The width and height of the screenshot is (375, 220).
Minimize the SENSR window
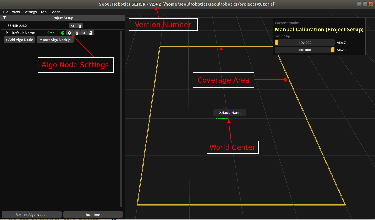pos(359,4)
